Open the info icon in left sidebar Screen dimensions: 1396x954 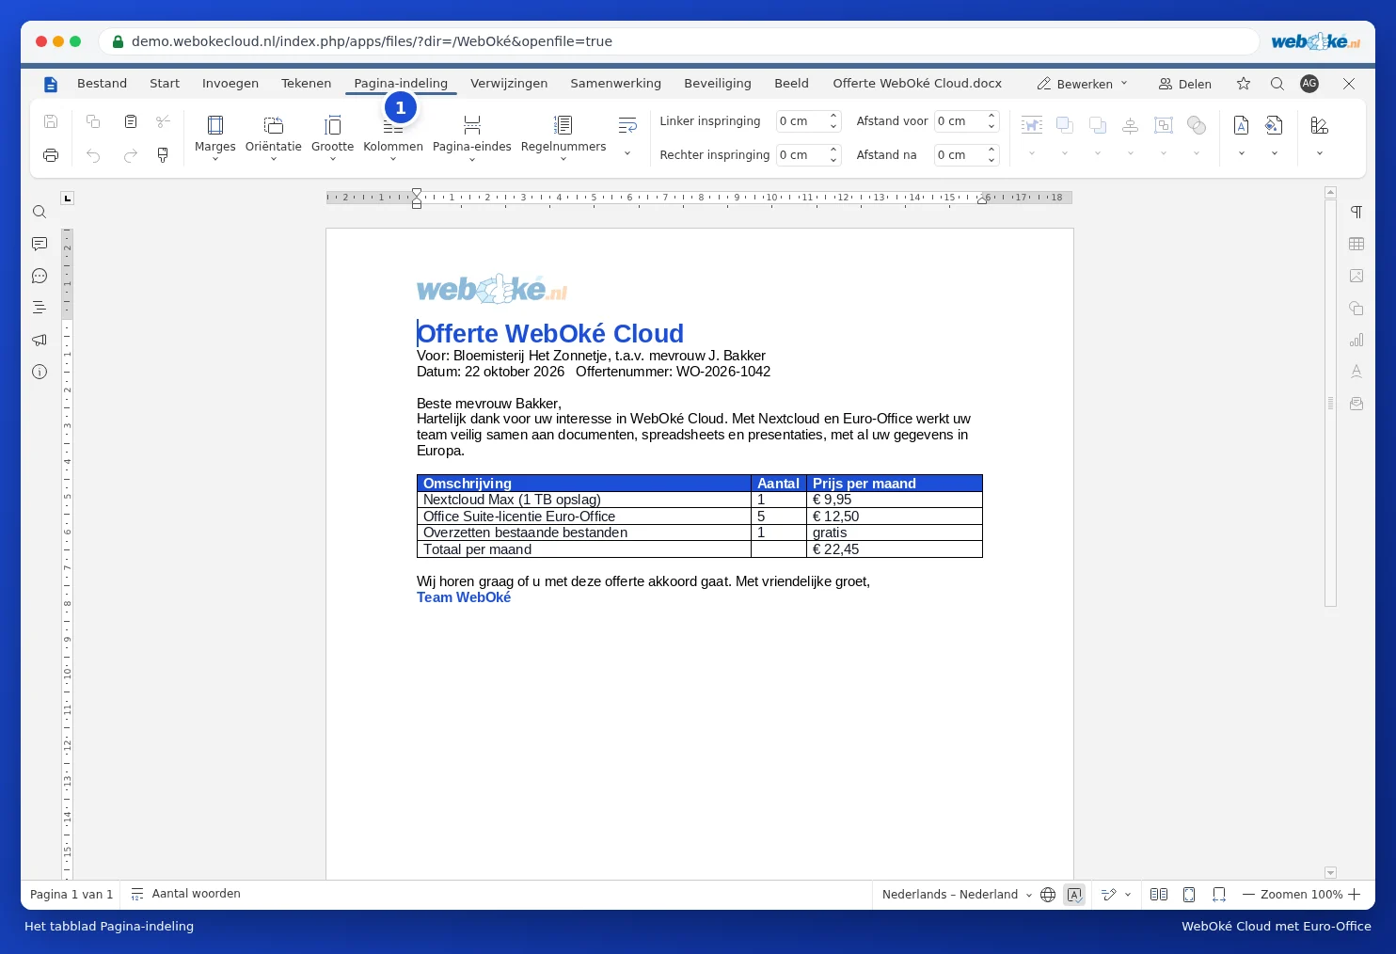(40, 372)
